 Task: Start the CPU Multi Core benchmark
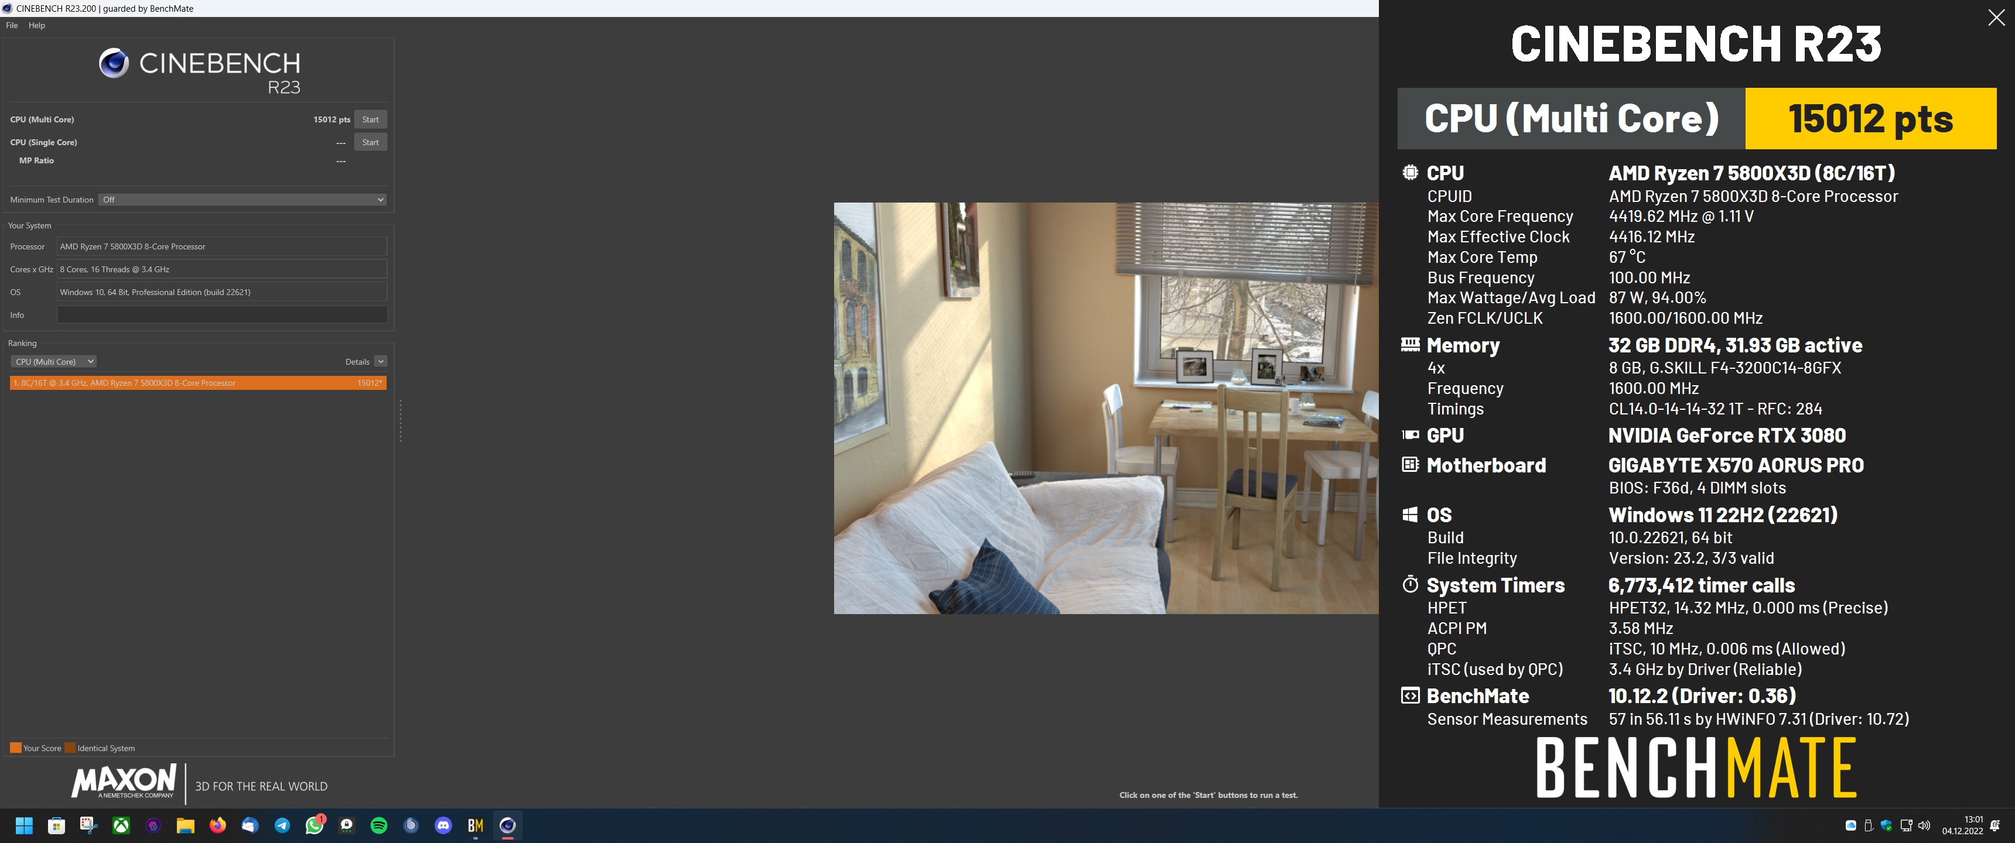(370, 118)
